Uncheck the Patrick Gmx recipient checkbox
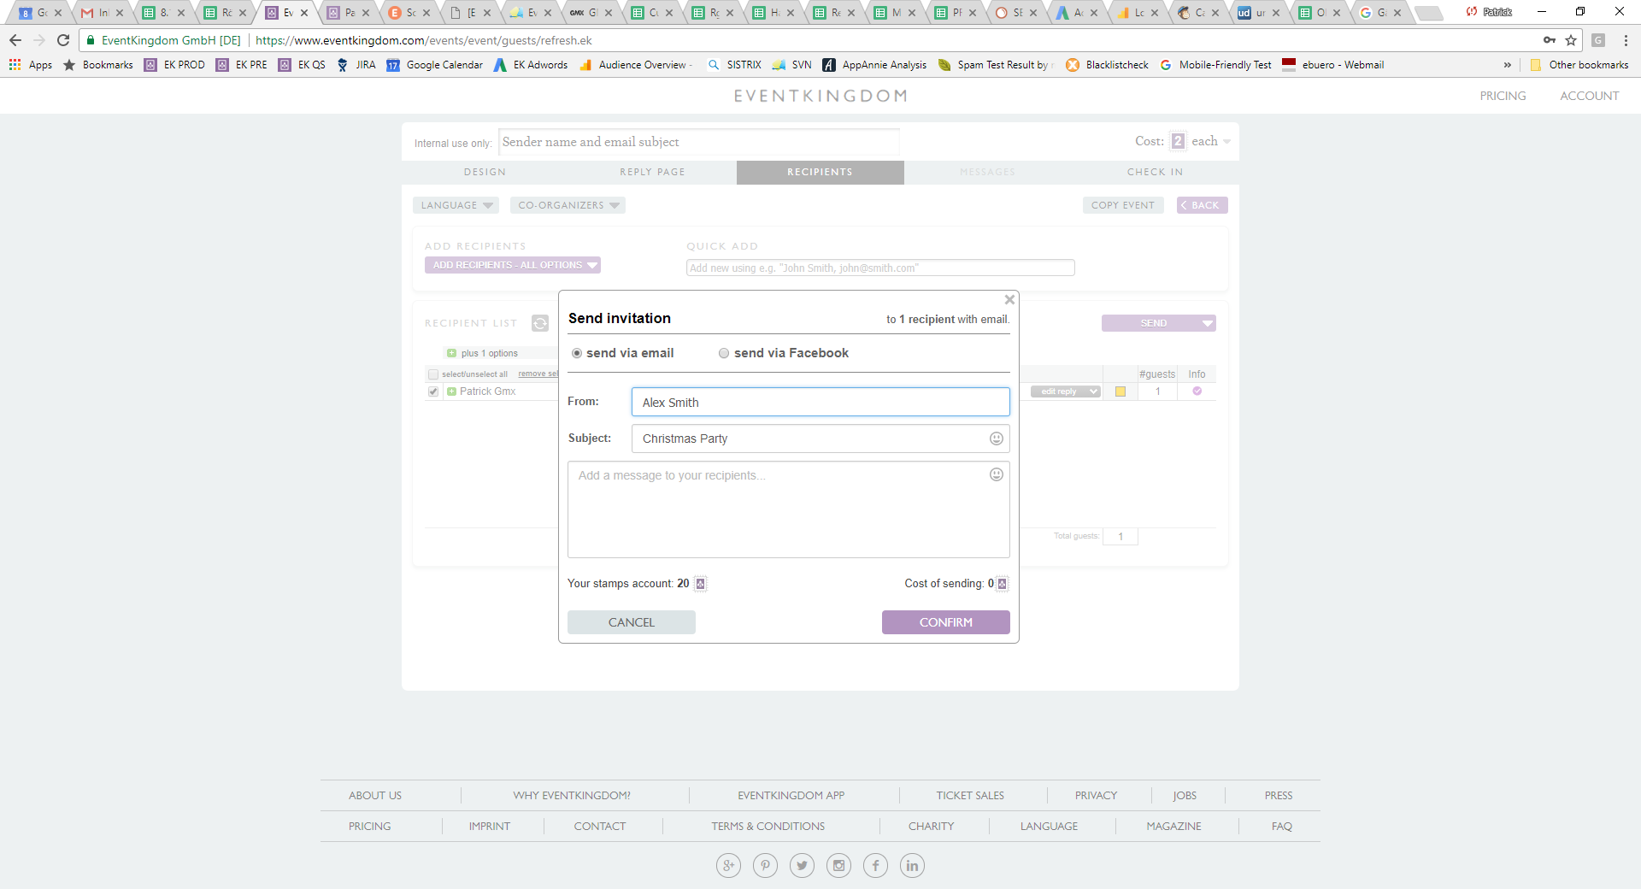This screenshot has width=1641, height=889. [433, 392]
